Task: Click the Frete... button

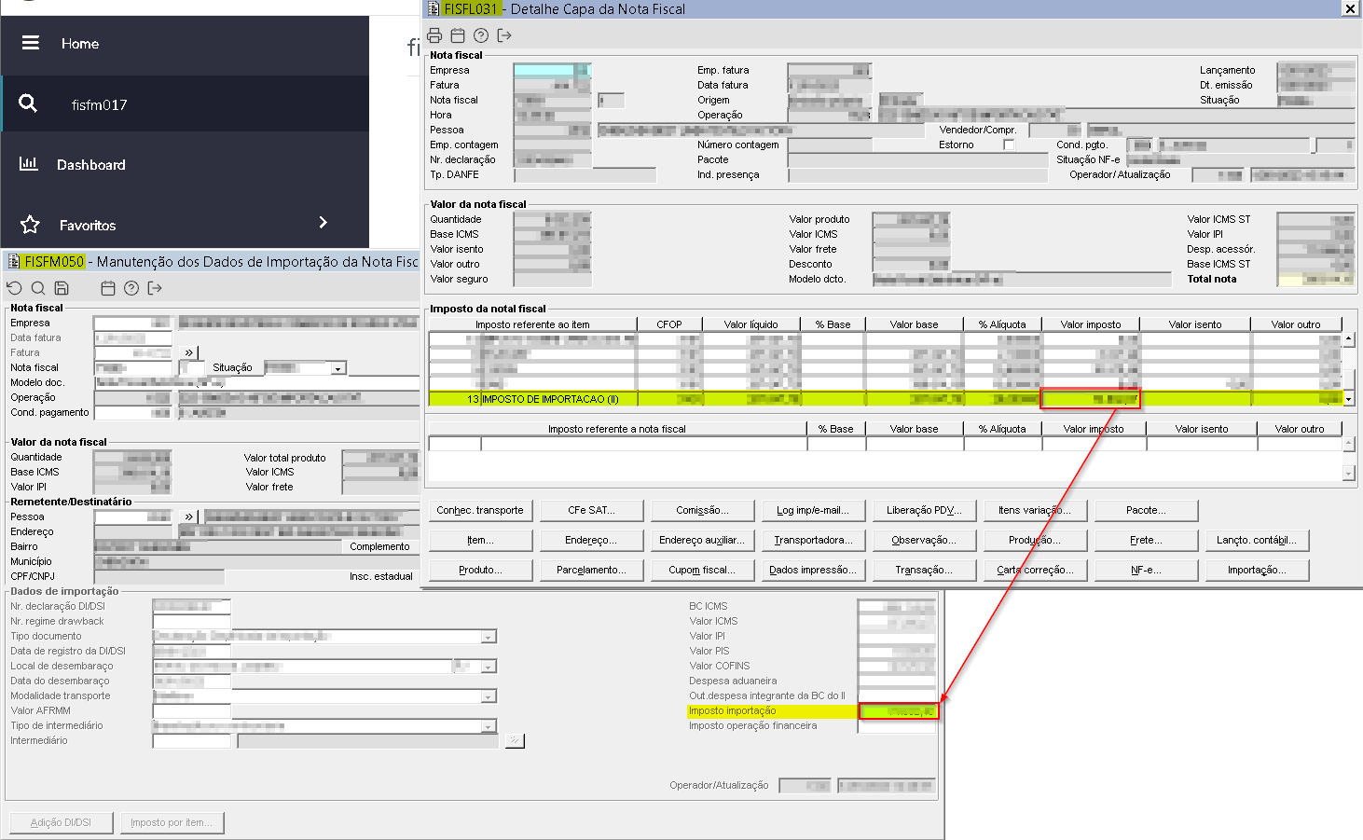Action: point(1146,540)
